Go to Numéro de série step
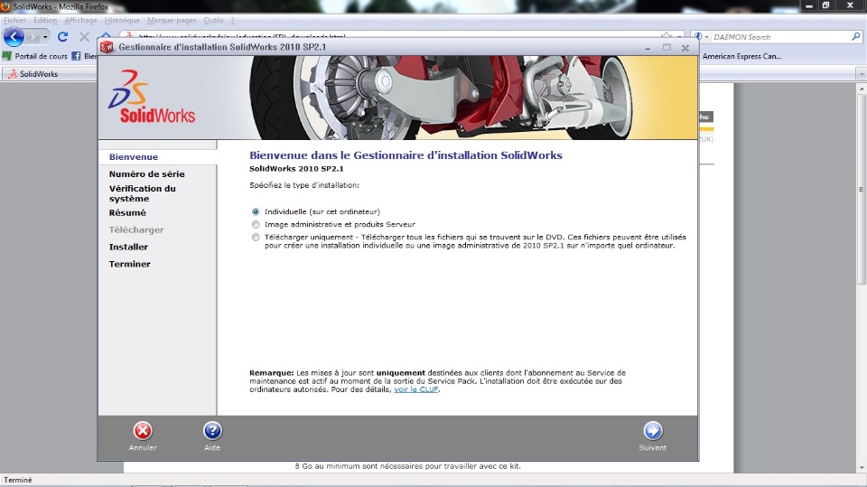Image resolution: width=867 pixels, height=487 pixels. [146, 173]
